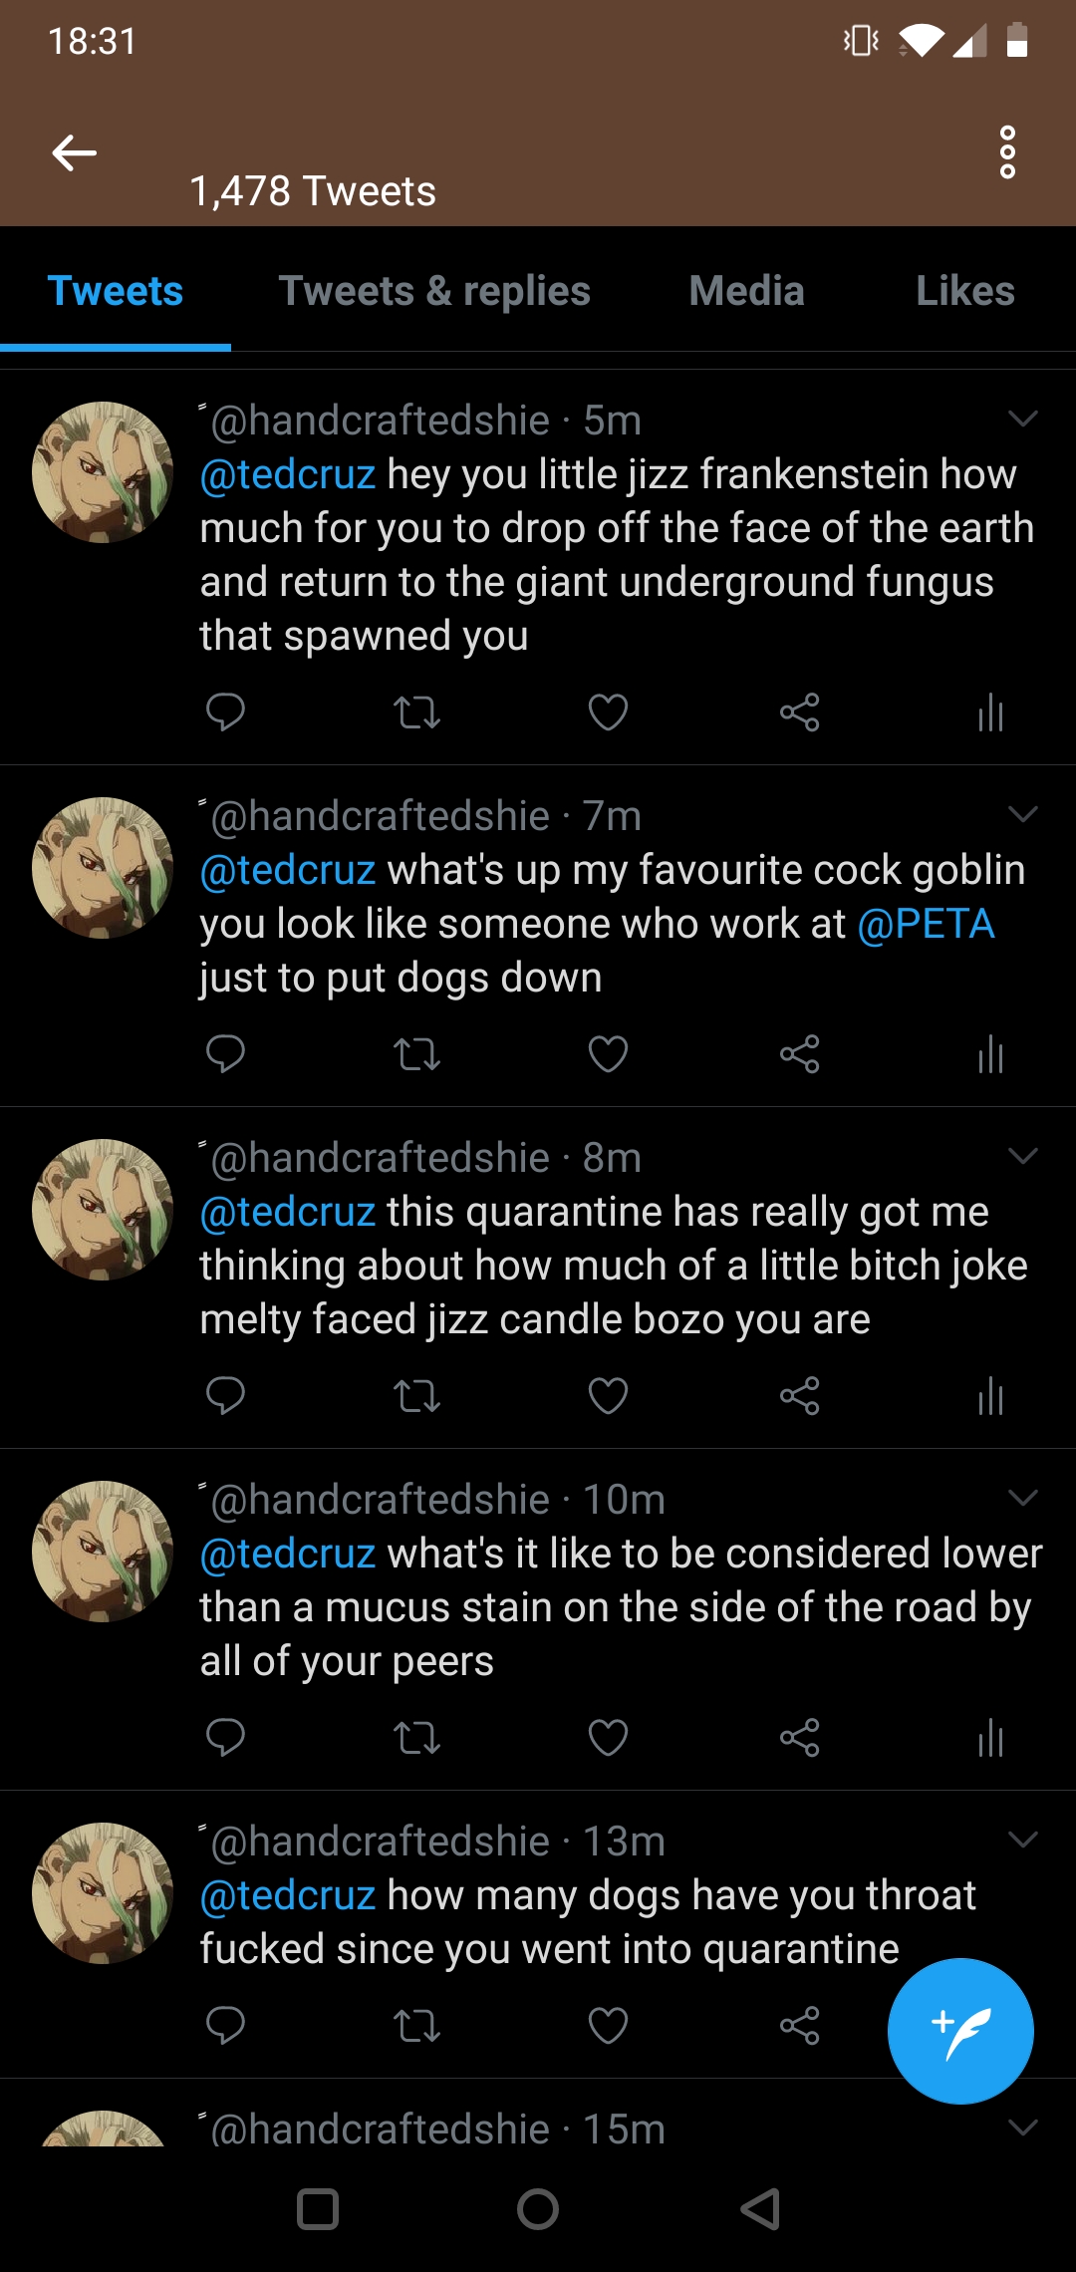Screen dimensions: 1076x2272
Task: Share the 8m-old tweet
Action: coord(799,1396)
